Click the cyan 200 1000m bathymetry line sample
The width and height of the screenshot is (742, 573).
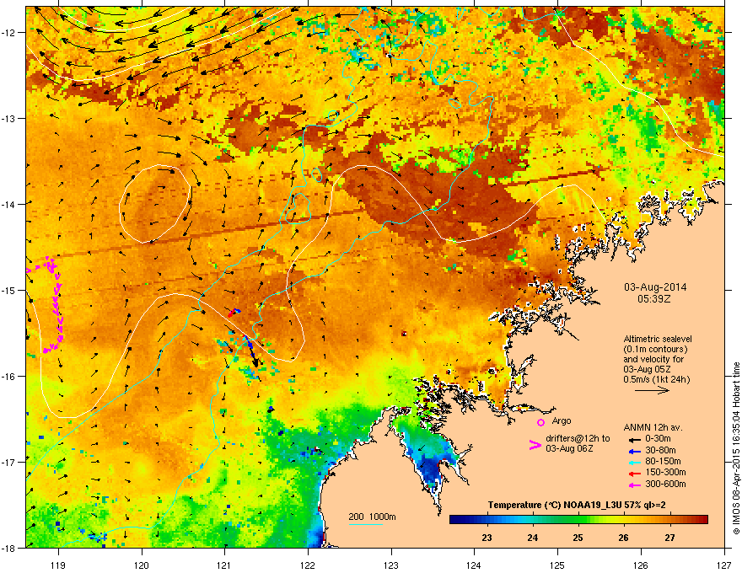point(365,524)
